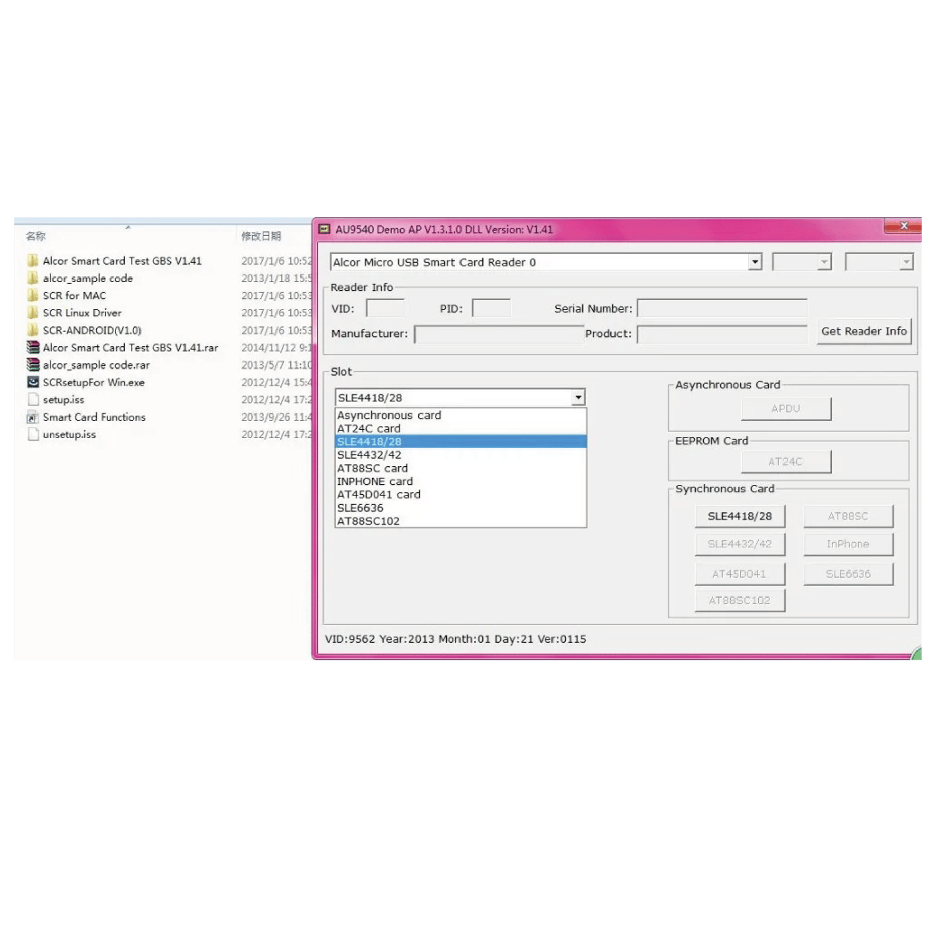Open the smart card reader selection dropdown
Screen dimensions: 936x936
tap(546, 262)
